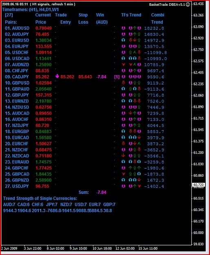Click the first trend arrow in AUDUSD row

coord(124,28)
